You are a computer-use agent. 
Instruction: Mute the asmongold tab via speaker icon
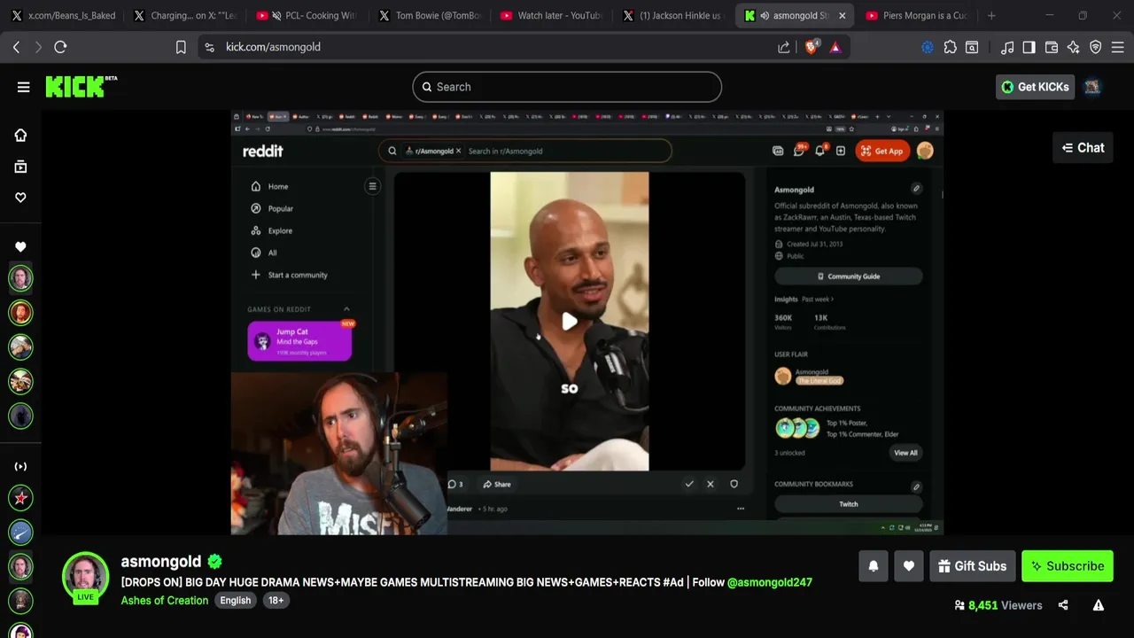[x=765, y=15]
